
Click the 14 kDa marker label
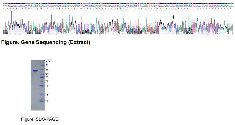point(47,95)
